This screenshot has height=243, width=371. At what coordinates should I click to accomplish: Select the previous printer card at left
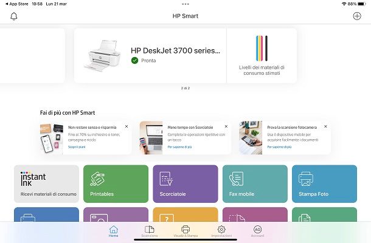pos(32,56)
